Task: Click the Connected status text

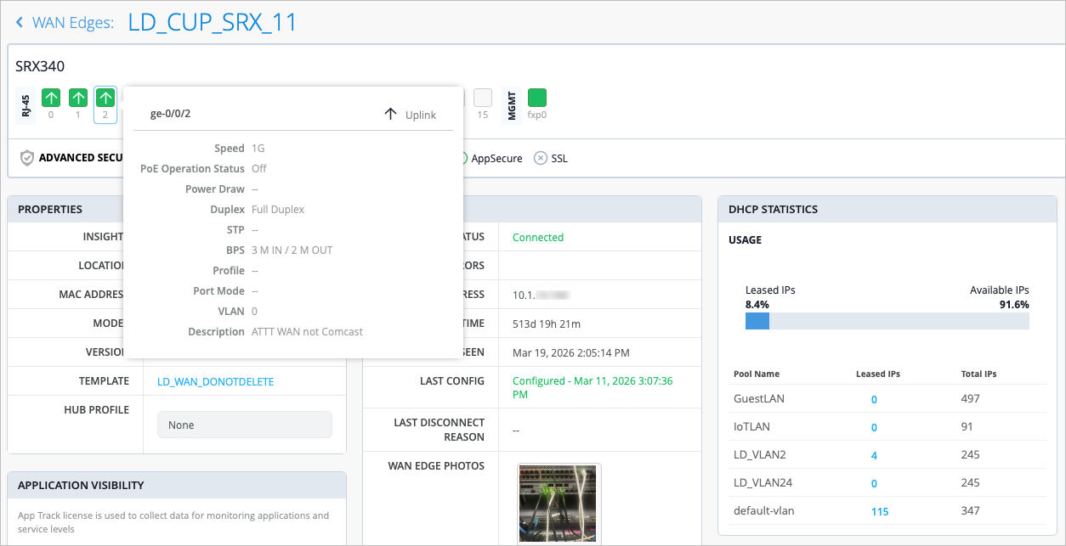Action: [x=538, y=238]
